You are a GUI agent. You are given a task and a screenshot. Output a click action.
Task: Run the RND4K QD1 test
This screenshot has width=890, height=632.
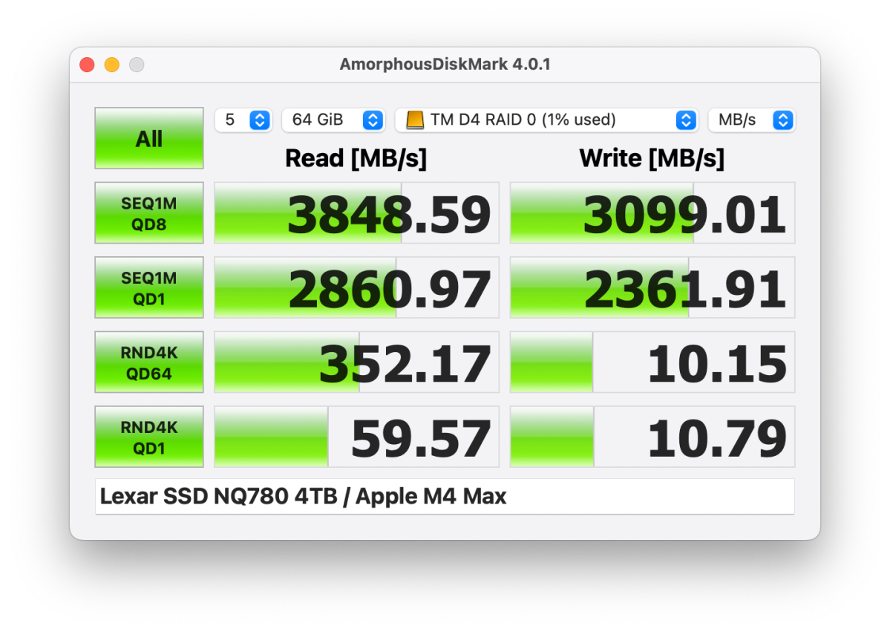[148, 436]
